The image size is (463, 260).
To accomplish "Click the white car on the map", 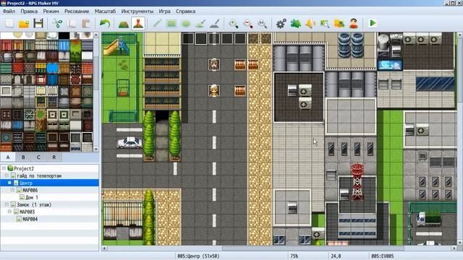I will 129,143.
